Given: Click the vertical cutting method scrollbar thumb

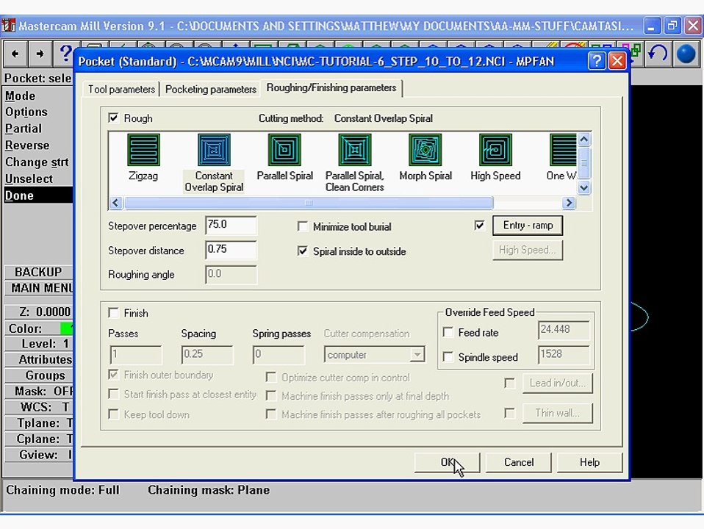Looking at the screenshot, I should [x=583, y=163].
